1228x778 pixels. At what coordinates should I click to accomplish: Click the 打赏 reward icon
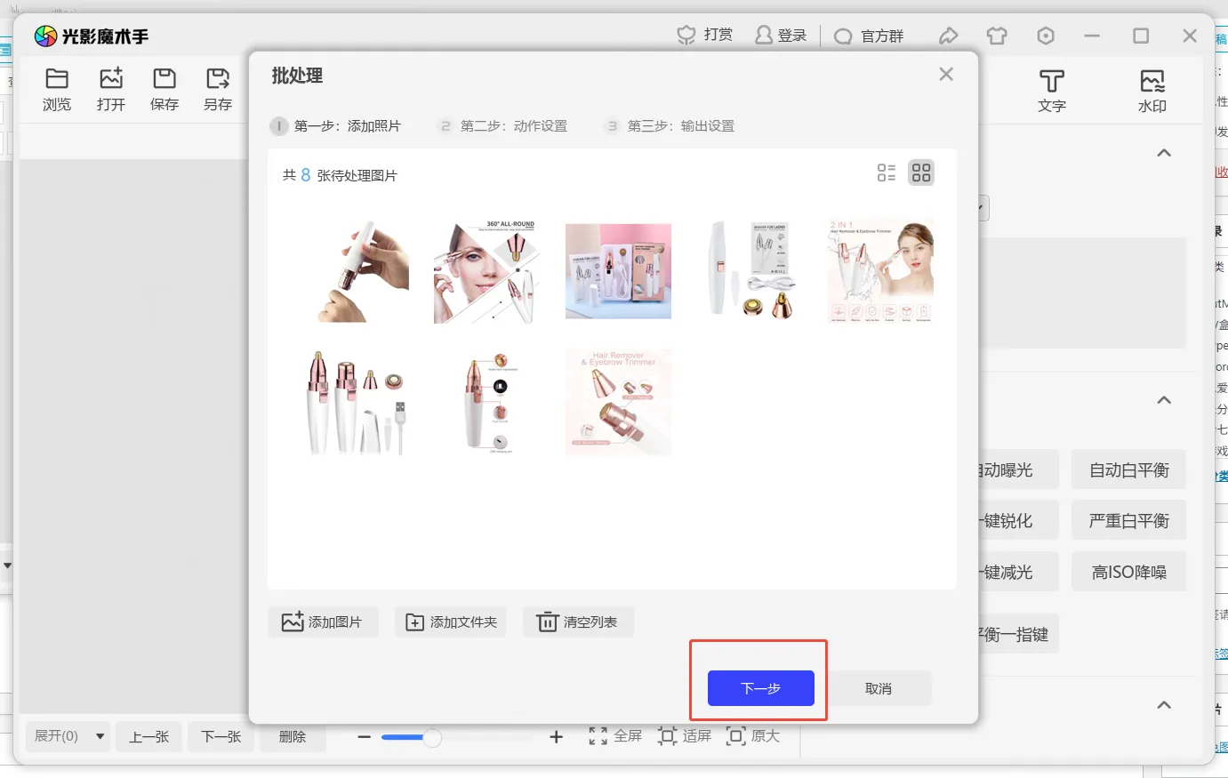pos(686,36)
